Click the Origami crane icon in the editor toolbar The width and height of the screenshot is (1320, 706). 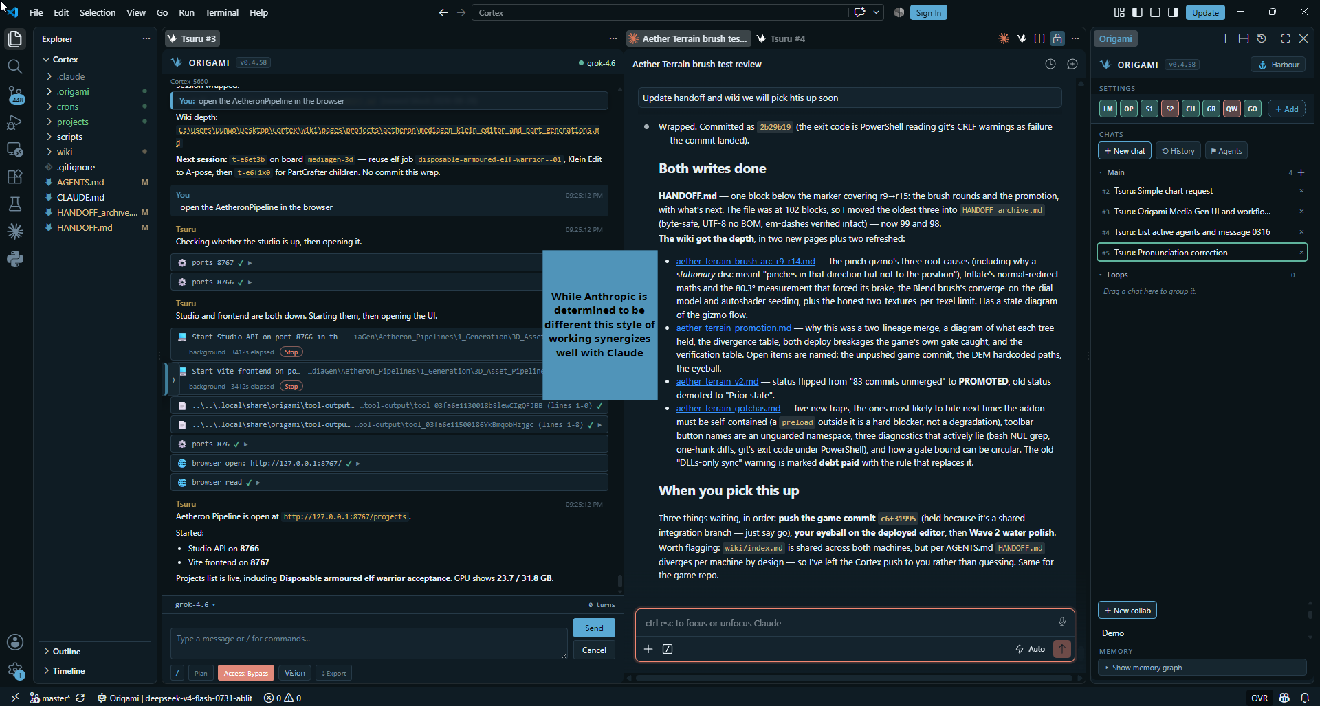[1022, 38]
